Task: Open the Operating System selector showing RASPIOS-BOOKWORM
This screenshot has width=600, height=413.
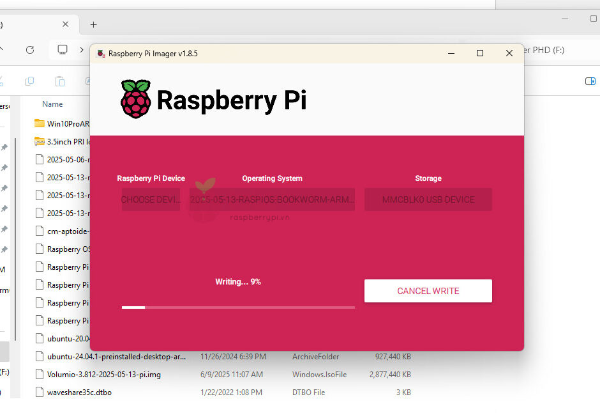Action: pos(272,199)
